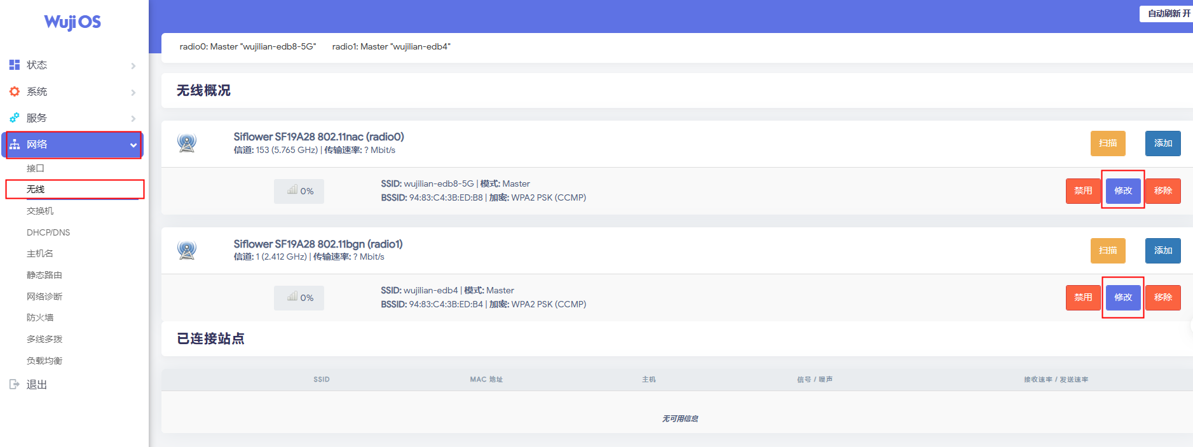Click 移除 for wujilian-edb4 network

pos(1162,298)
